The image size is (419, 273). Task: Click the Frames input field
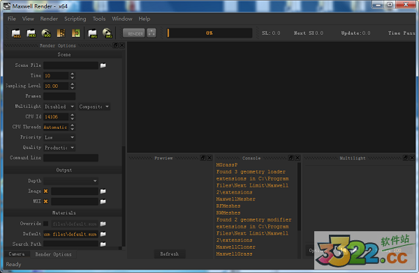point(59,96)
